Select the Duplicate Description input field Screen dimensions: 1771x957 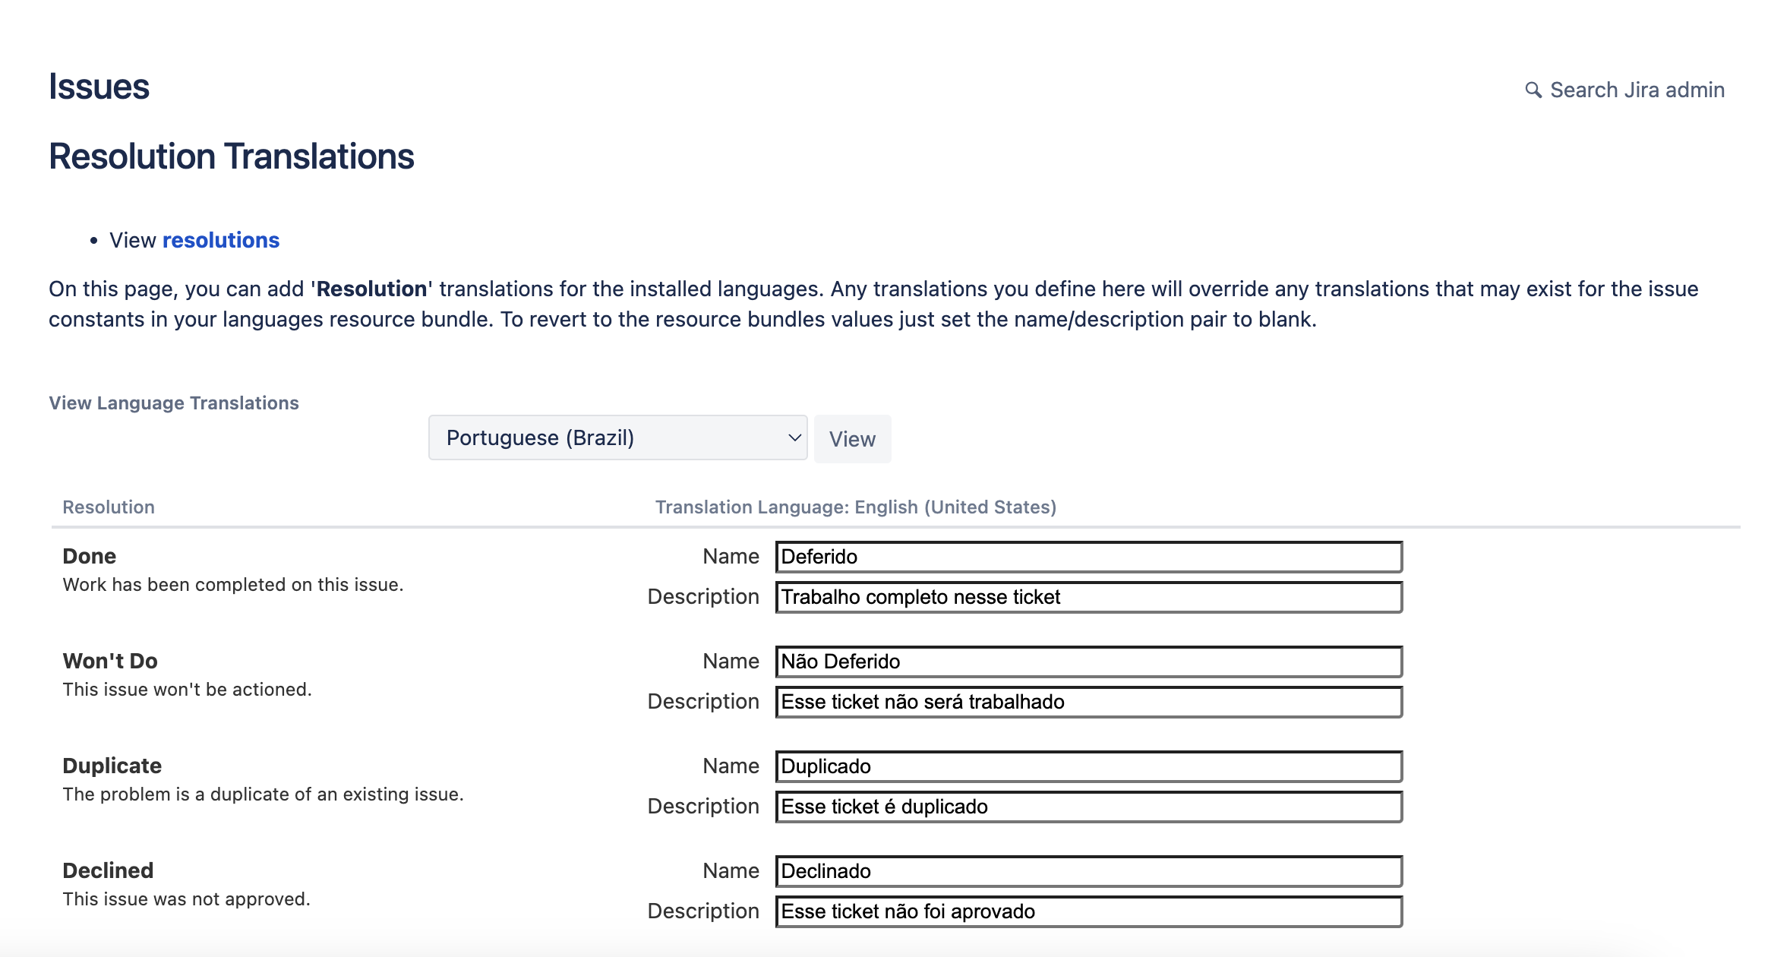click(1088, 807)
